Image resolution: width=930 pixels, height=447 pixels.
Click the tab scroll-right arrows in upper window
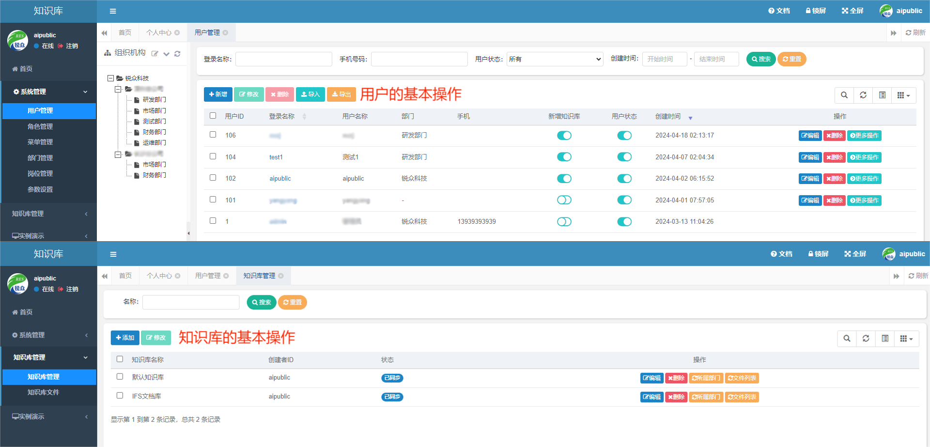pyautogui.click(x=894, y=33)
